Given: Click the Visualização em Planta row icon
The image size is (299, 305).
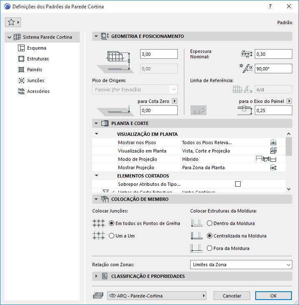Looking at the screenshot, I should 273,151.
